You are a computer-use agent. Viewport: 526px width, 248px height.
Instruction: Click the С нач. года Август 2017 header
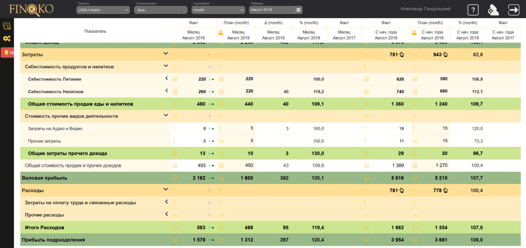pyautogui.click(x=503, y=35)
